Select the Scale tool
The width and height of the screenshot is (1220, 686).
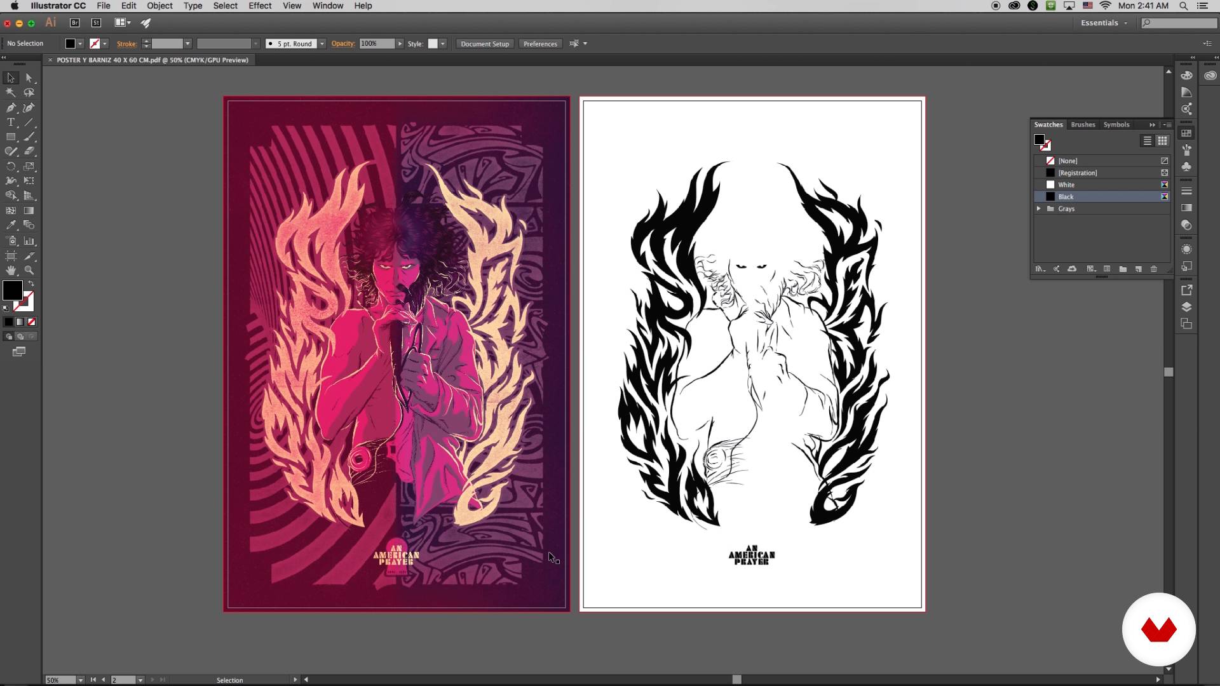click(x=29, y=166)
